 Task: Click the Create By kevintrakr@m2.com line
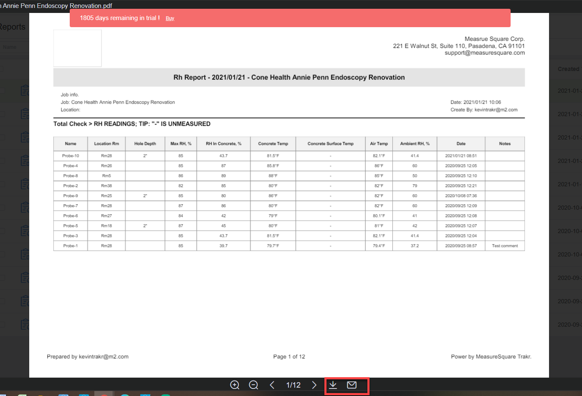point(484,110)
